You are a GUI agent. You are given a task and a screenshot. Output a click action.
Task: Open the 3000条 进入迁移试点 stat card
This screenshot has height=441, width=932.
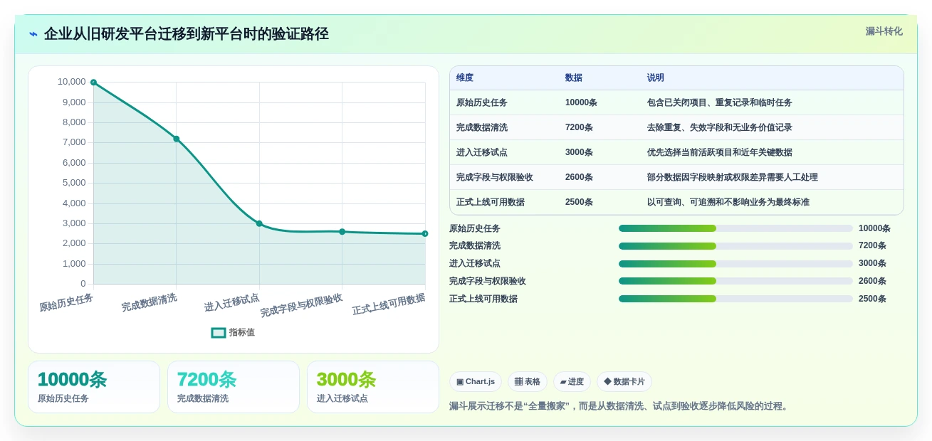(373, 387)
